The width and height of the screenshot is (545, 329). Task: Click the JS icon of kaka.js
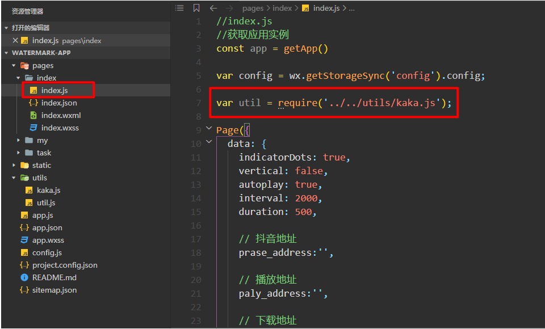pos(29,191)
